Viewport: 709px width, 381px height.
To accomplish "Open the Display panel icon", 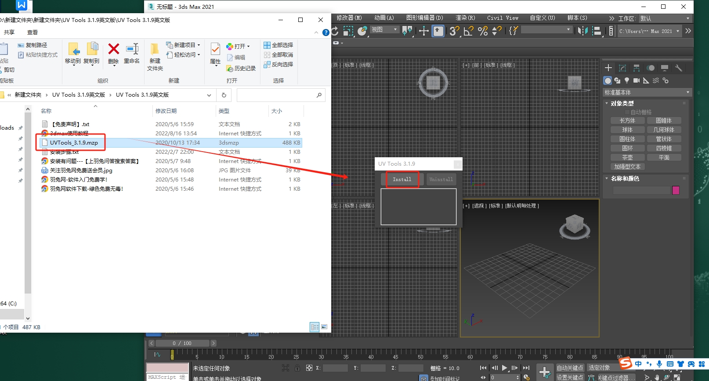I will (x=665, y=68).
